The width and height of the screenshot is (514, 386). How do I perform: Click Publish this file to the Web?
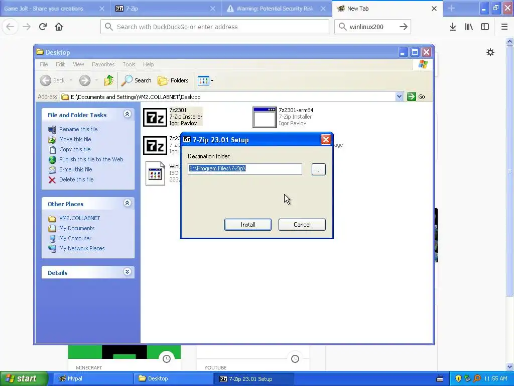(91, 159)
